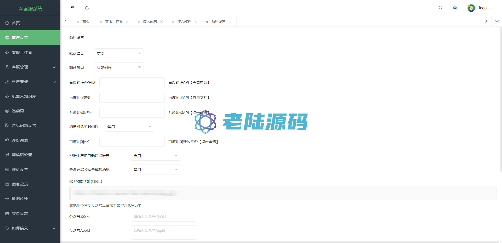The height and width of the screenshot is (243, 502).
Task: Open the 根据用户IP自动设置语言 dropdown
Action: tap(155, 156)
